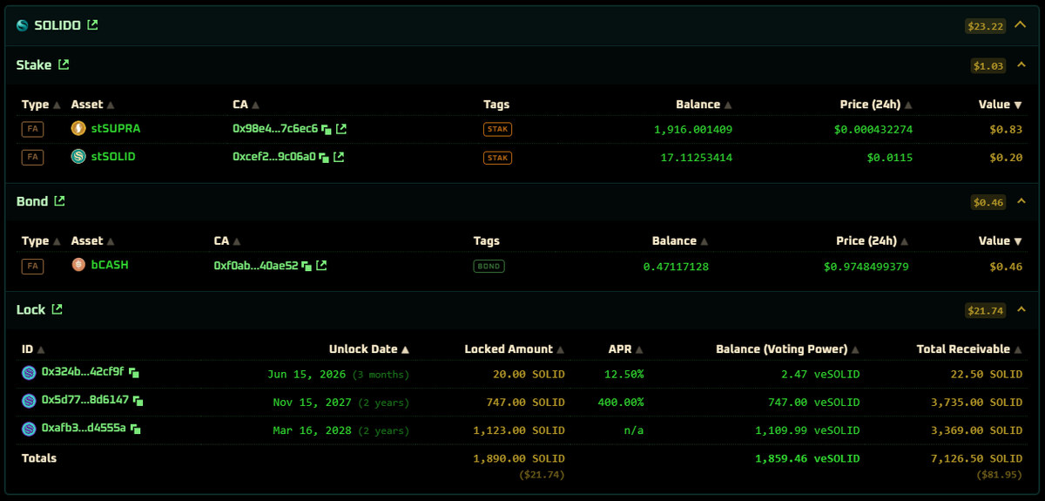Image resolution: width=1045 pixels, height=501 pixels.
Task: Copy lock ID 0xafb3...d4555a
Action: (x=135, y=429)
